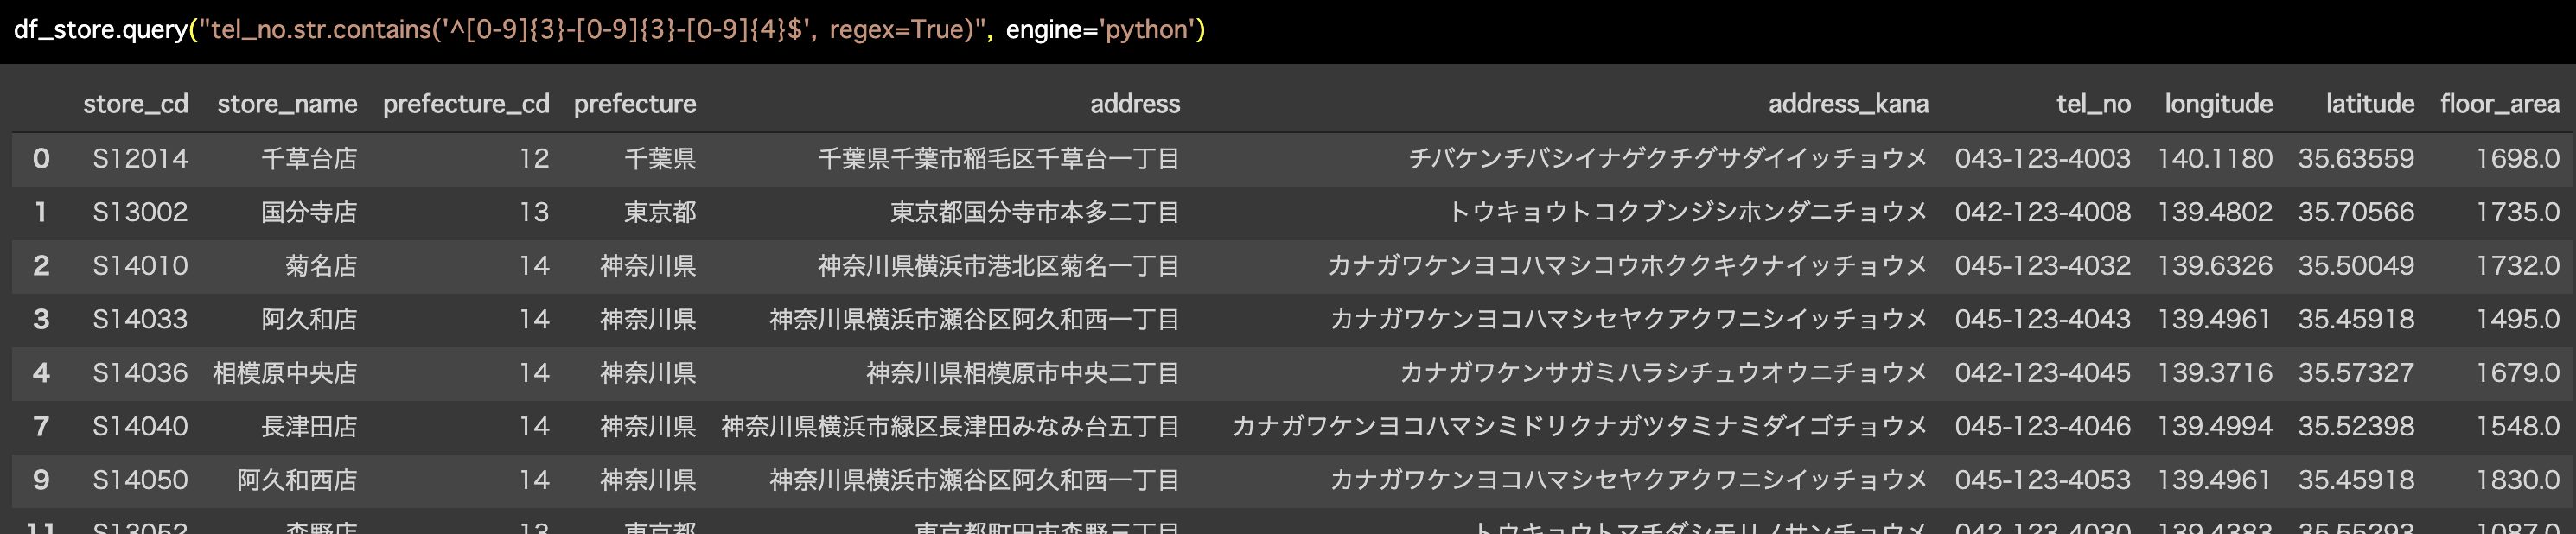Click telephone number 042-123-4008

pos(2043,212)
